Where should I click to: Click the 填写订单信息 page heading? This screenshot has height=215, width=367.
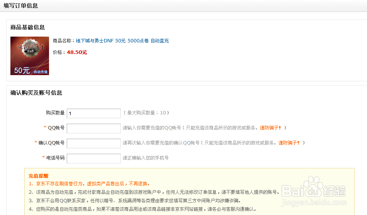[20, 6]
